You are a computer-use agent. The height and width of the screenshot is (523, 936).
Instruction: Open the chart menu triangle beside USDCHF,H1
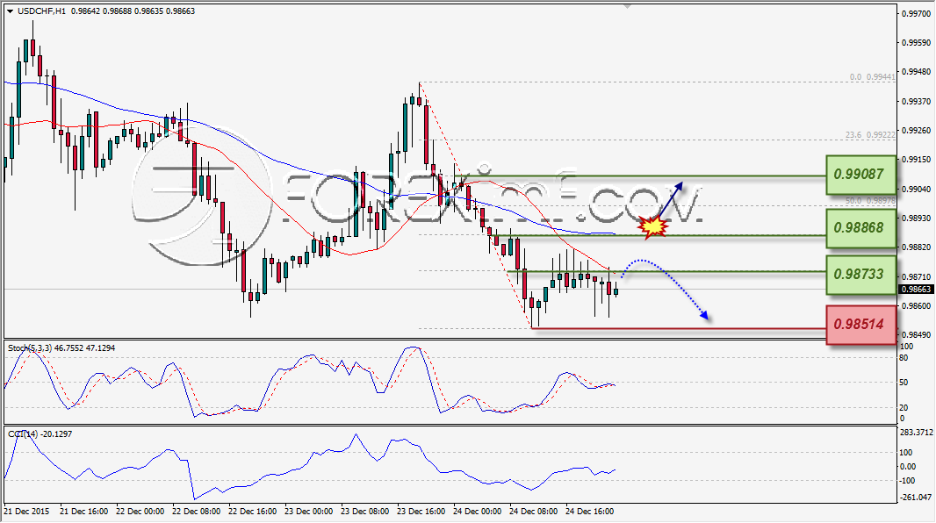tap(11, 11)
